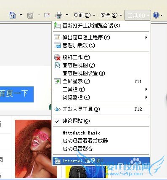Viewport: 167px width, 180px height.
Task: Select 启动迅雷看看播放器
Action: pyautogui.click(x=101, y=141)
